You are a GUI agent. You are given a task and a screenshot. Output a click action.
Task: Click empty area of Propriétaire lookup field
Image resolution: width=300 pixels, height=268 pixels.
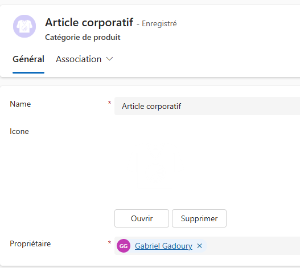(x=253, y=246)
